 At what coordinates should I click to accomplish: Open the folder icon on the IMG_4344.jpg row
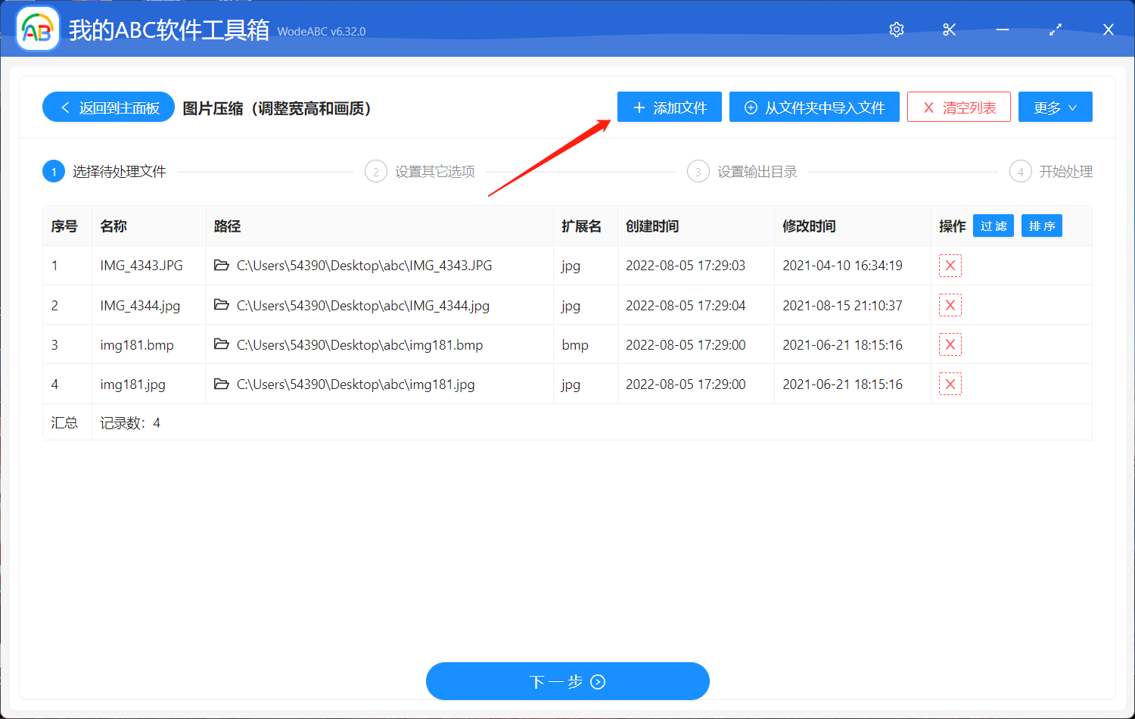click(x=220, y=305)
